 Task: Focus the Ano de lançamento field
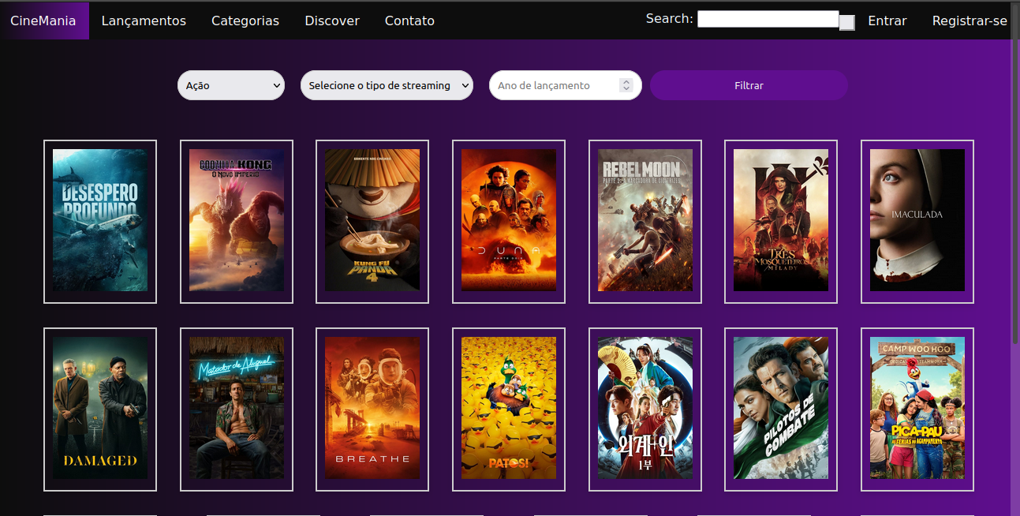(x=566, y=85)
